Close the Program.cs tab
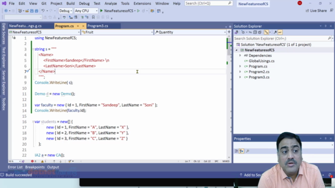335x188 pixels. (x=83, y=26)
